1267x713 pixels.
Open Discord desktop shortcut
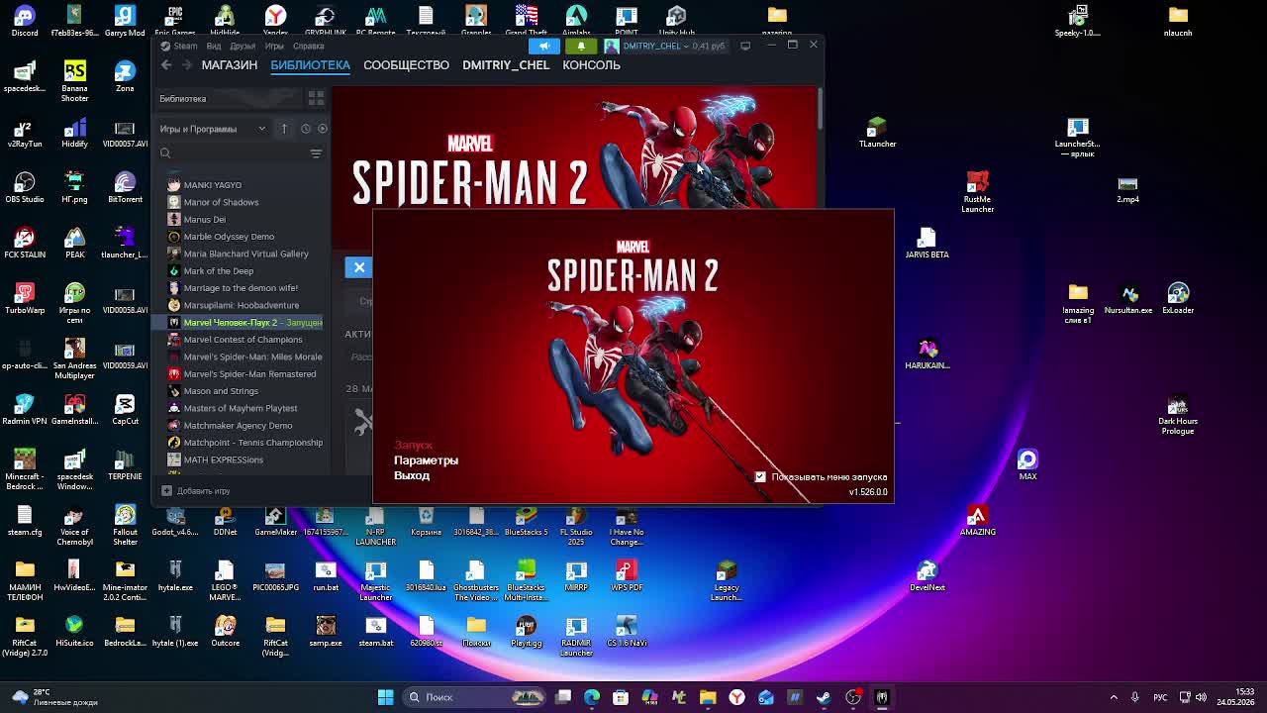(x=25, y=20)
